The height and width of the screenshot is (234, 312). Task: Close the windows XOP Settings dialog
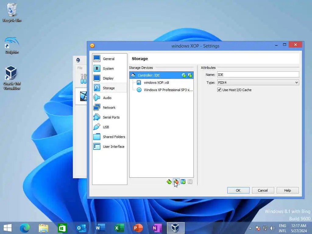pos(295,44)
